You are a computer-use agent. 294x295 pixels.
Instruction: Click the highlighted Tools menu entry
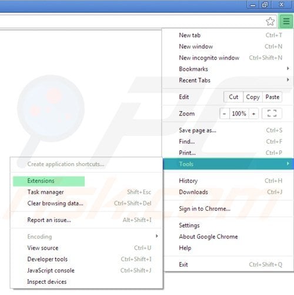(x=229, y=164)
